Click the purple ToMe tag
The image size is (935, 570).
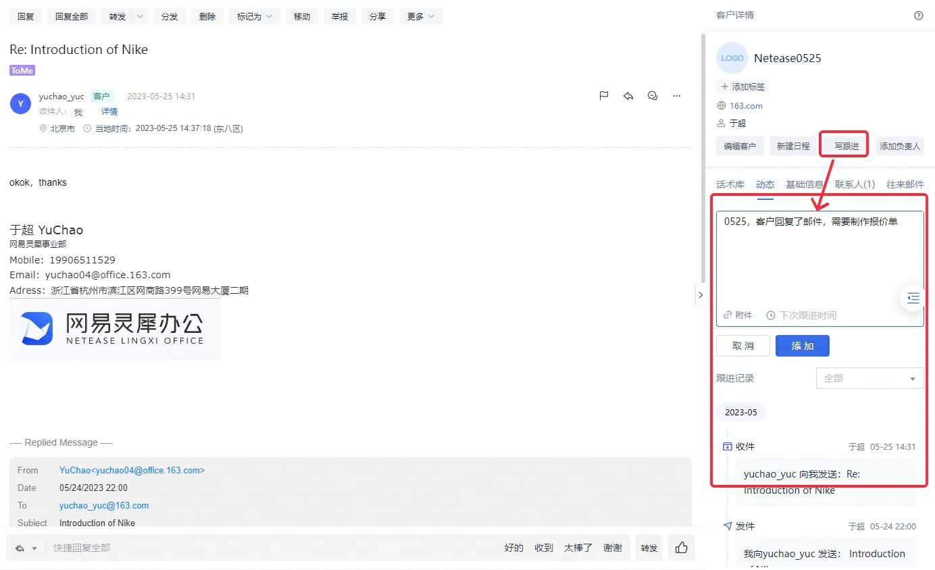[22, 70]
